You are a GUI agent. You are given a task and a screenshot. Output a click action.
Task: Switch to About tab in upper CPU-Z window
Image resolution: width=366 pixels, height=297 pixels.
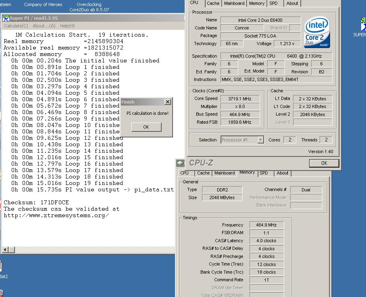click(x=292, y=3)
